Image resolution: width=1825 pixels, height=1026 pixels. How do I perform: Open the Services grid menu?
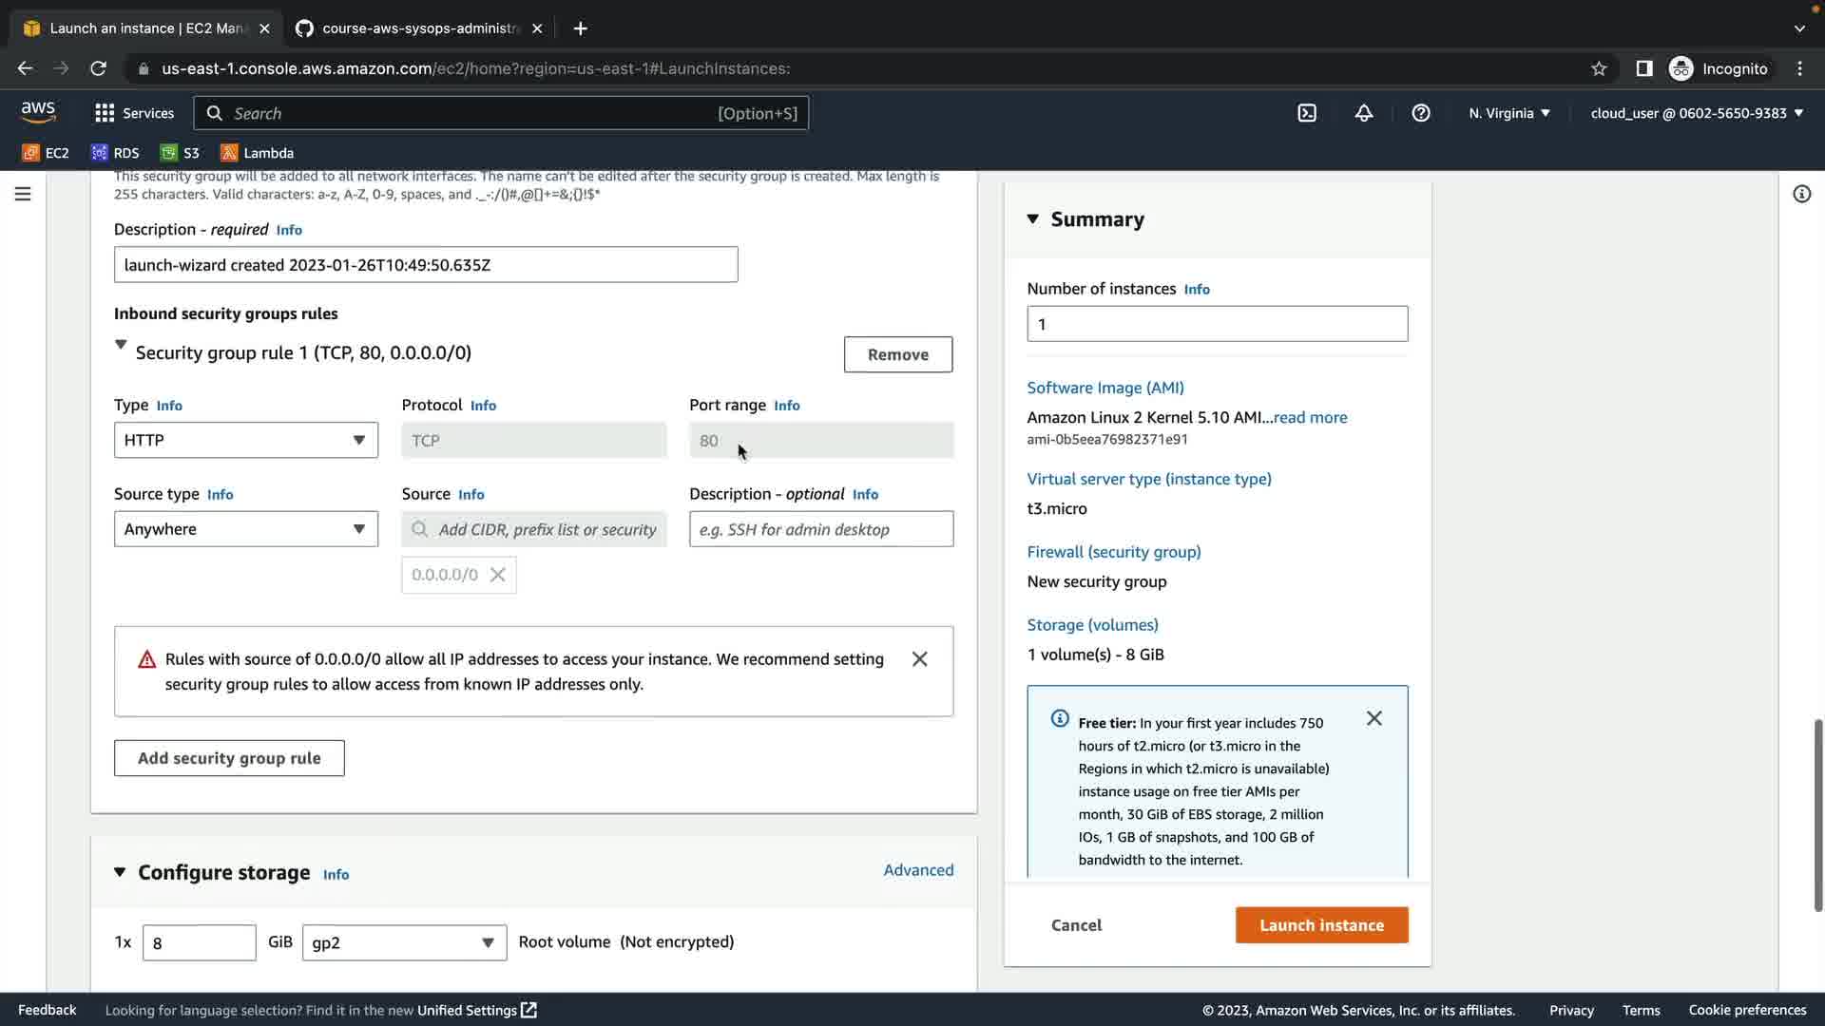(x=134, y=113)
